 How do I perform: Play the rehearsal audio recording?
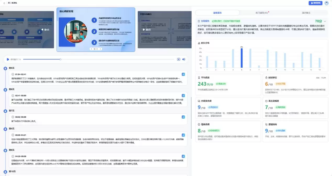point(8,59)
